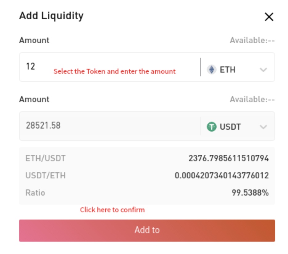The image size is (288, 254).
Task: Expand the USDT token dropdown chevron
Action: pyautogui.click(x=263, y=127)
